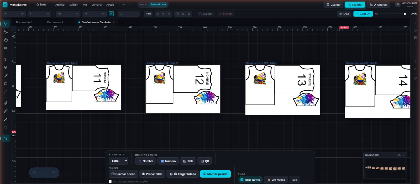
Task: Close the Diseño base — Camiseta tab
Action: [x=114, y=22]
